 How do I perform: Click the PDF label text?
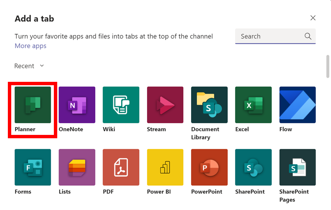click(x=108, y=192)
